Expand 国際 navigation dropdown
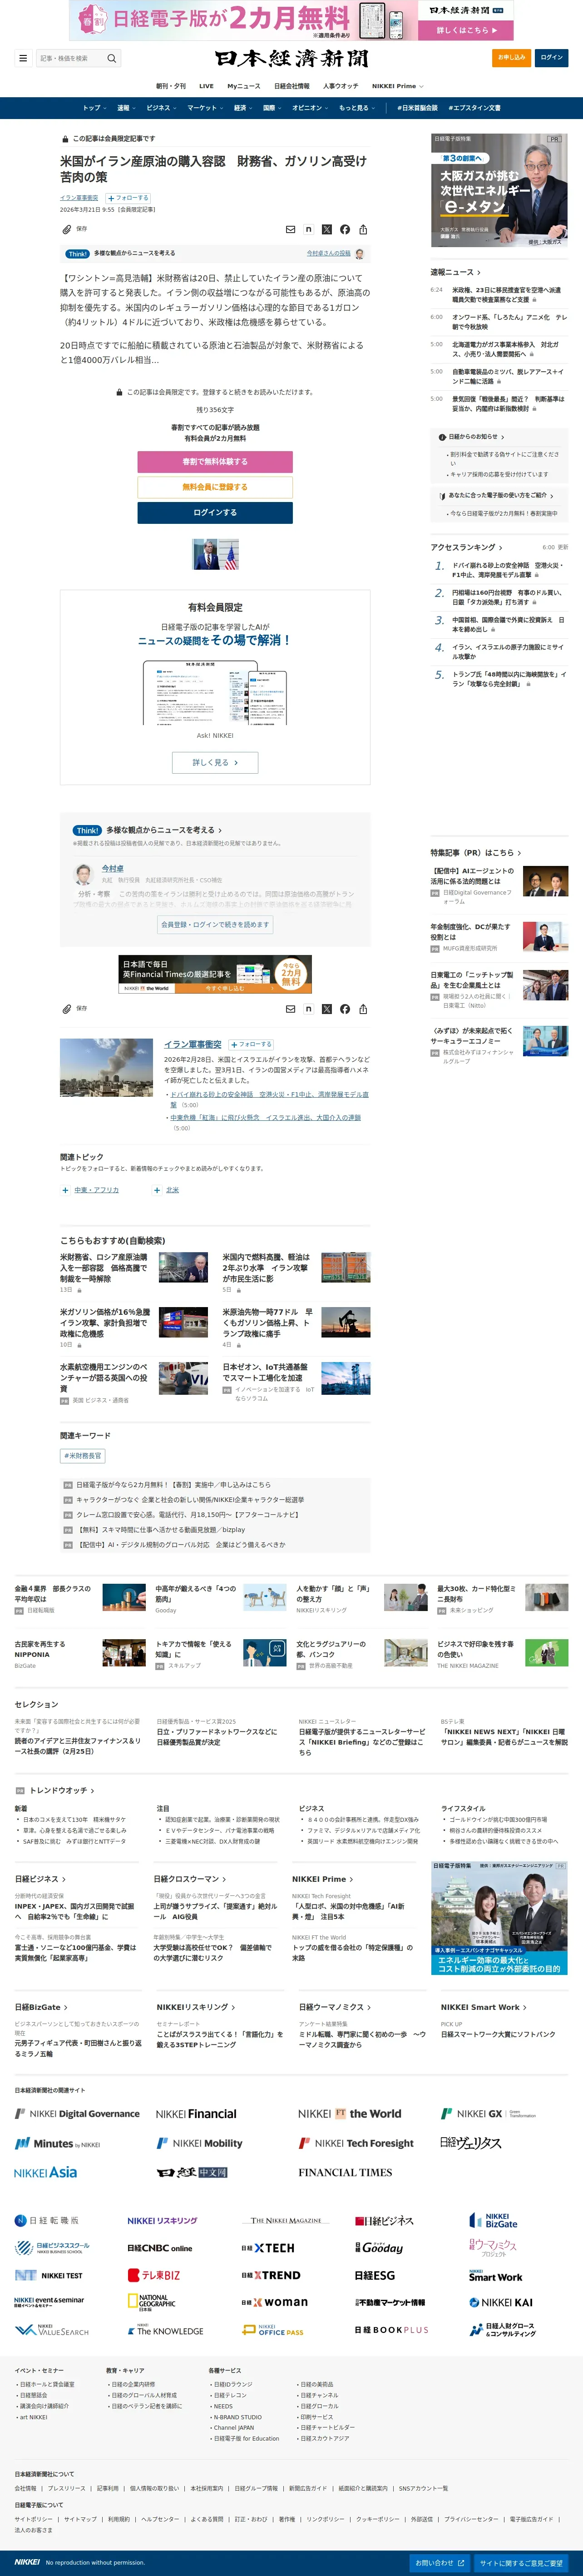This screenshot has height=2576, width=583. [x=272, y=108]
